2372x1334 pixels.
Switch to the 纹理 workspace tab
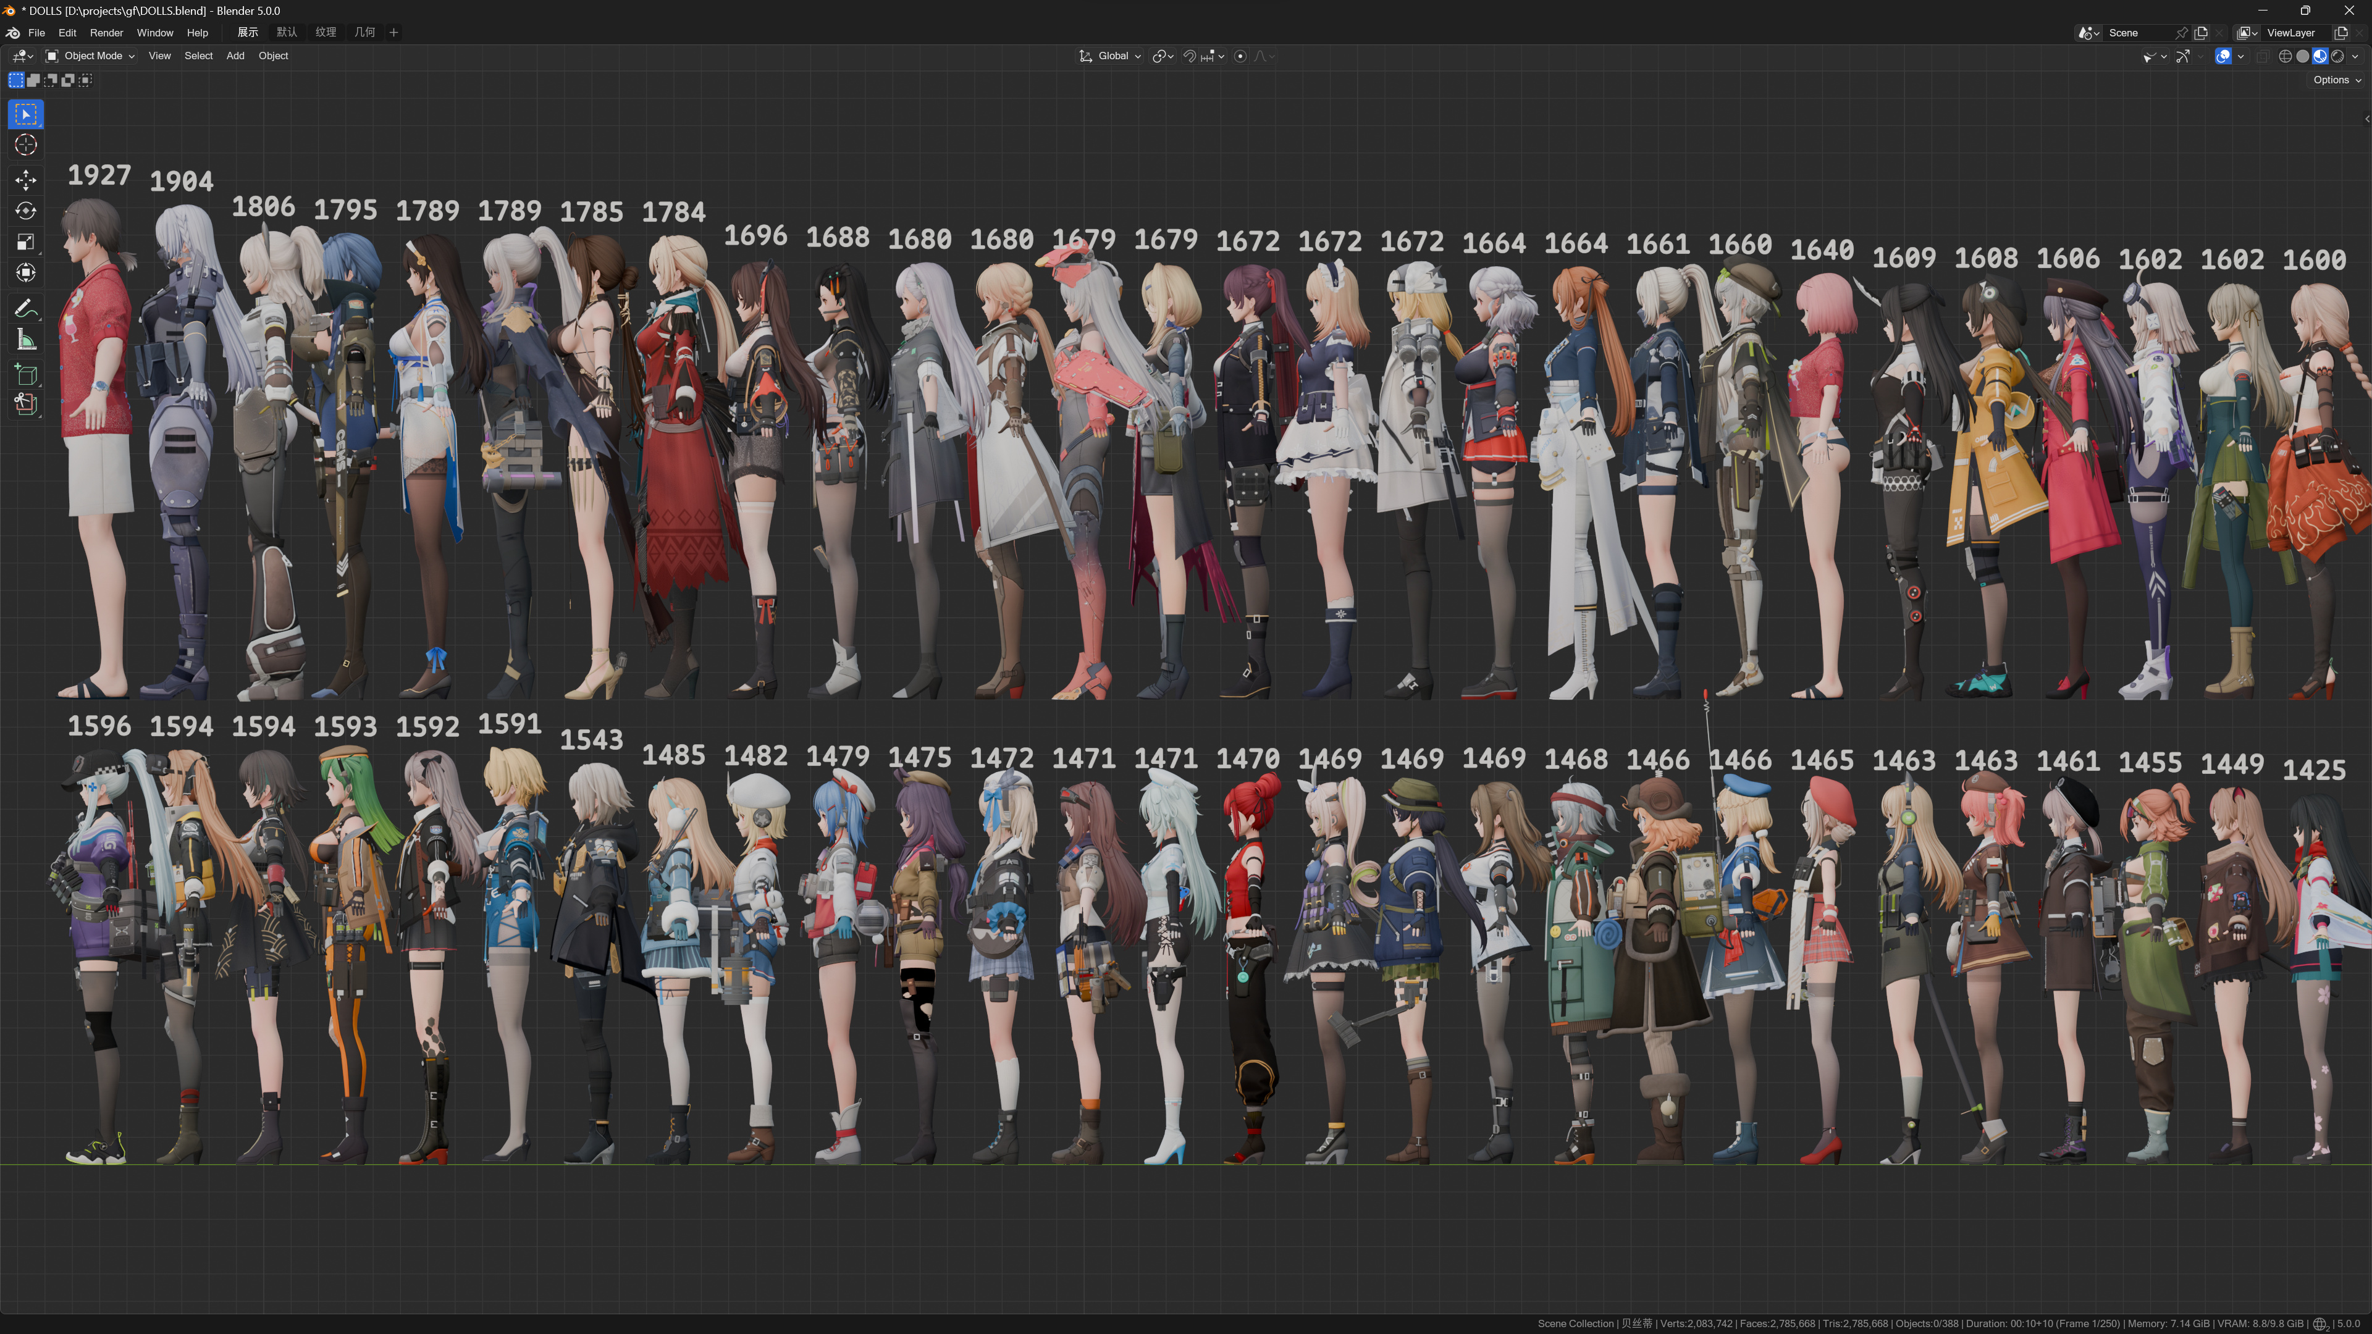click(x=325, y=32)
